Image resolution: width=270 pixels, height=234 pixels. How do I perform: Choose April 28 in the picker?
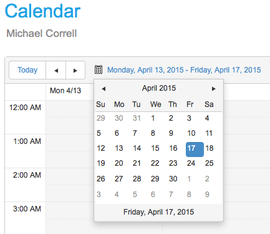pyautogui.click(x=137, y=179)
